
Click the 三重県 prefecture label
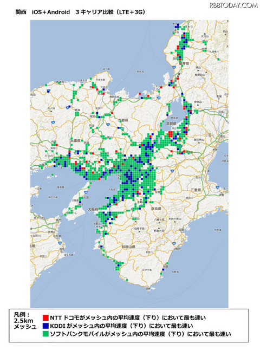tap(196, 190)
